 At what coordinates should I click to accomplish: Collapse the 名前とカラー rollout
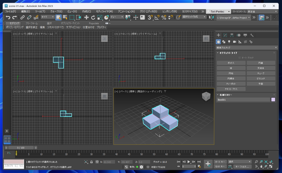tap(226, 95)
